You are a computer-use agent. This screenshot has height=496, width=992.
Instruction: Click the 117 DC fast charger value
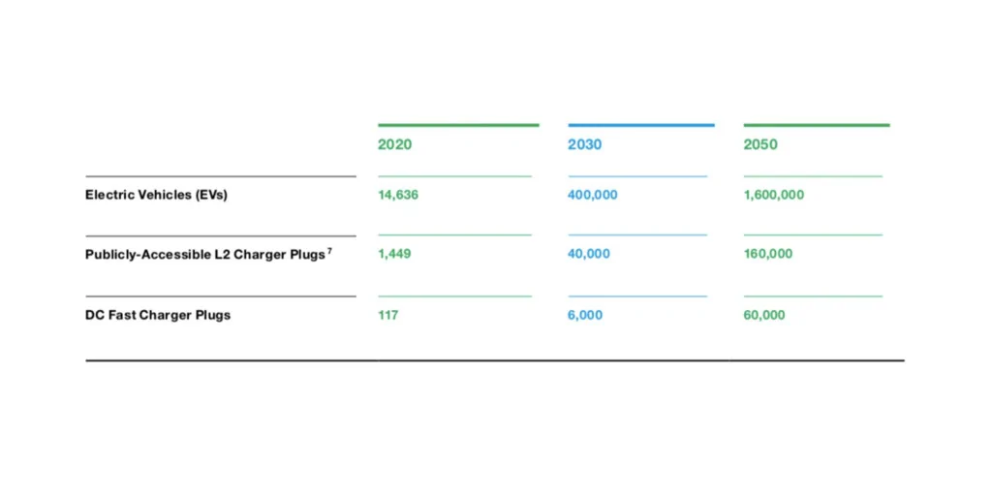tap(387, 315)
